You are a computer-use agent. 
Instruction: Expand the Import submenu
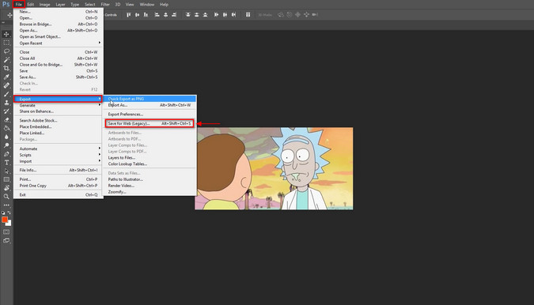[59, 161]
